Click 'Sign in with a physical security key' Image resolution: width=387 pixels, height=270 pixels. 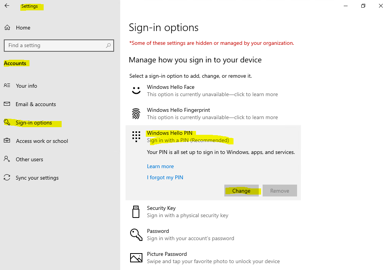[x=188, y=215]
